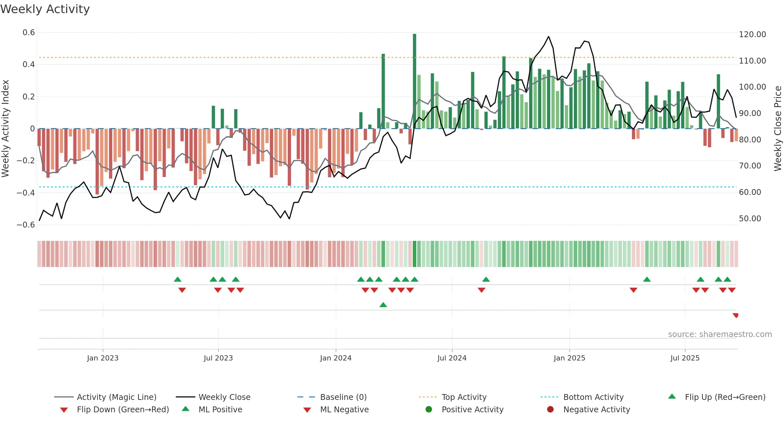
Task: Click Top Activity legend line icon
Action: click(x=427, y=397)
